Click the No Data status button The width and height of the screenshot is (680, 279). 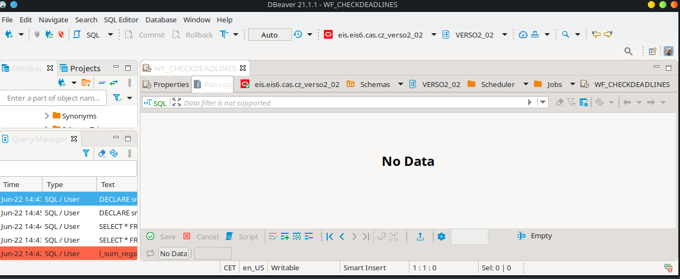coord(174,253)
